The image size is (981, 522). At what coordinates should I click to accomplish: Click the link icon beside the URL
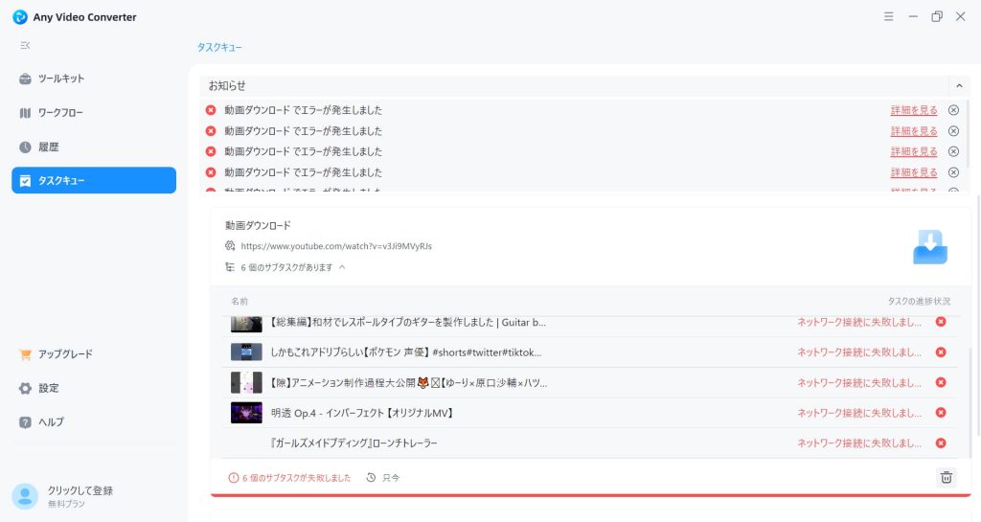[x=230, y=246]
